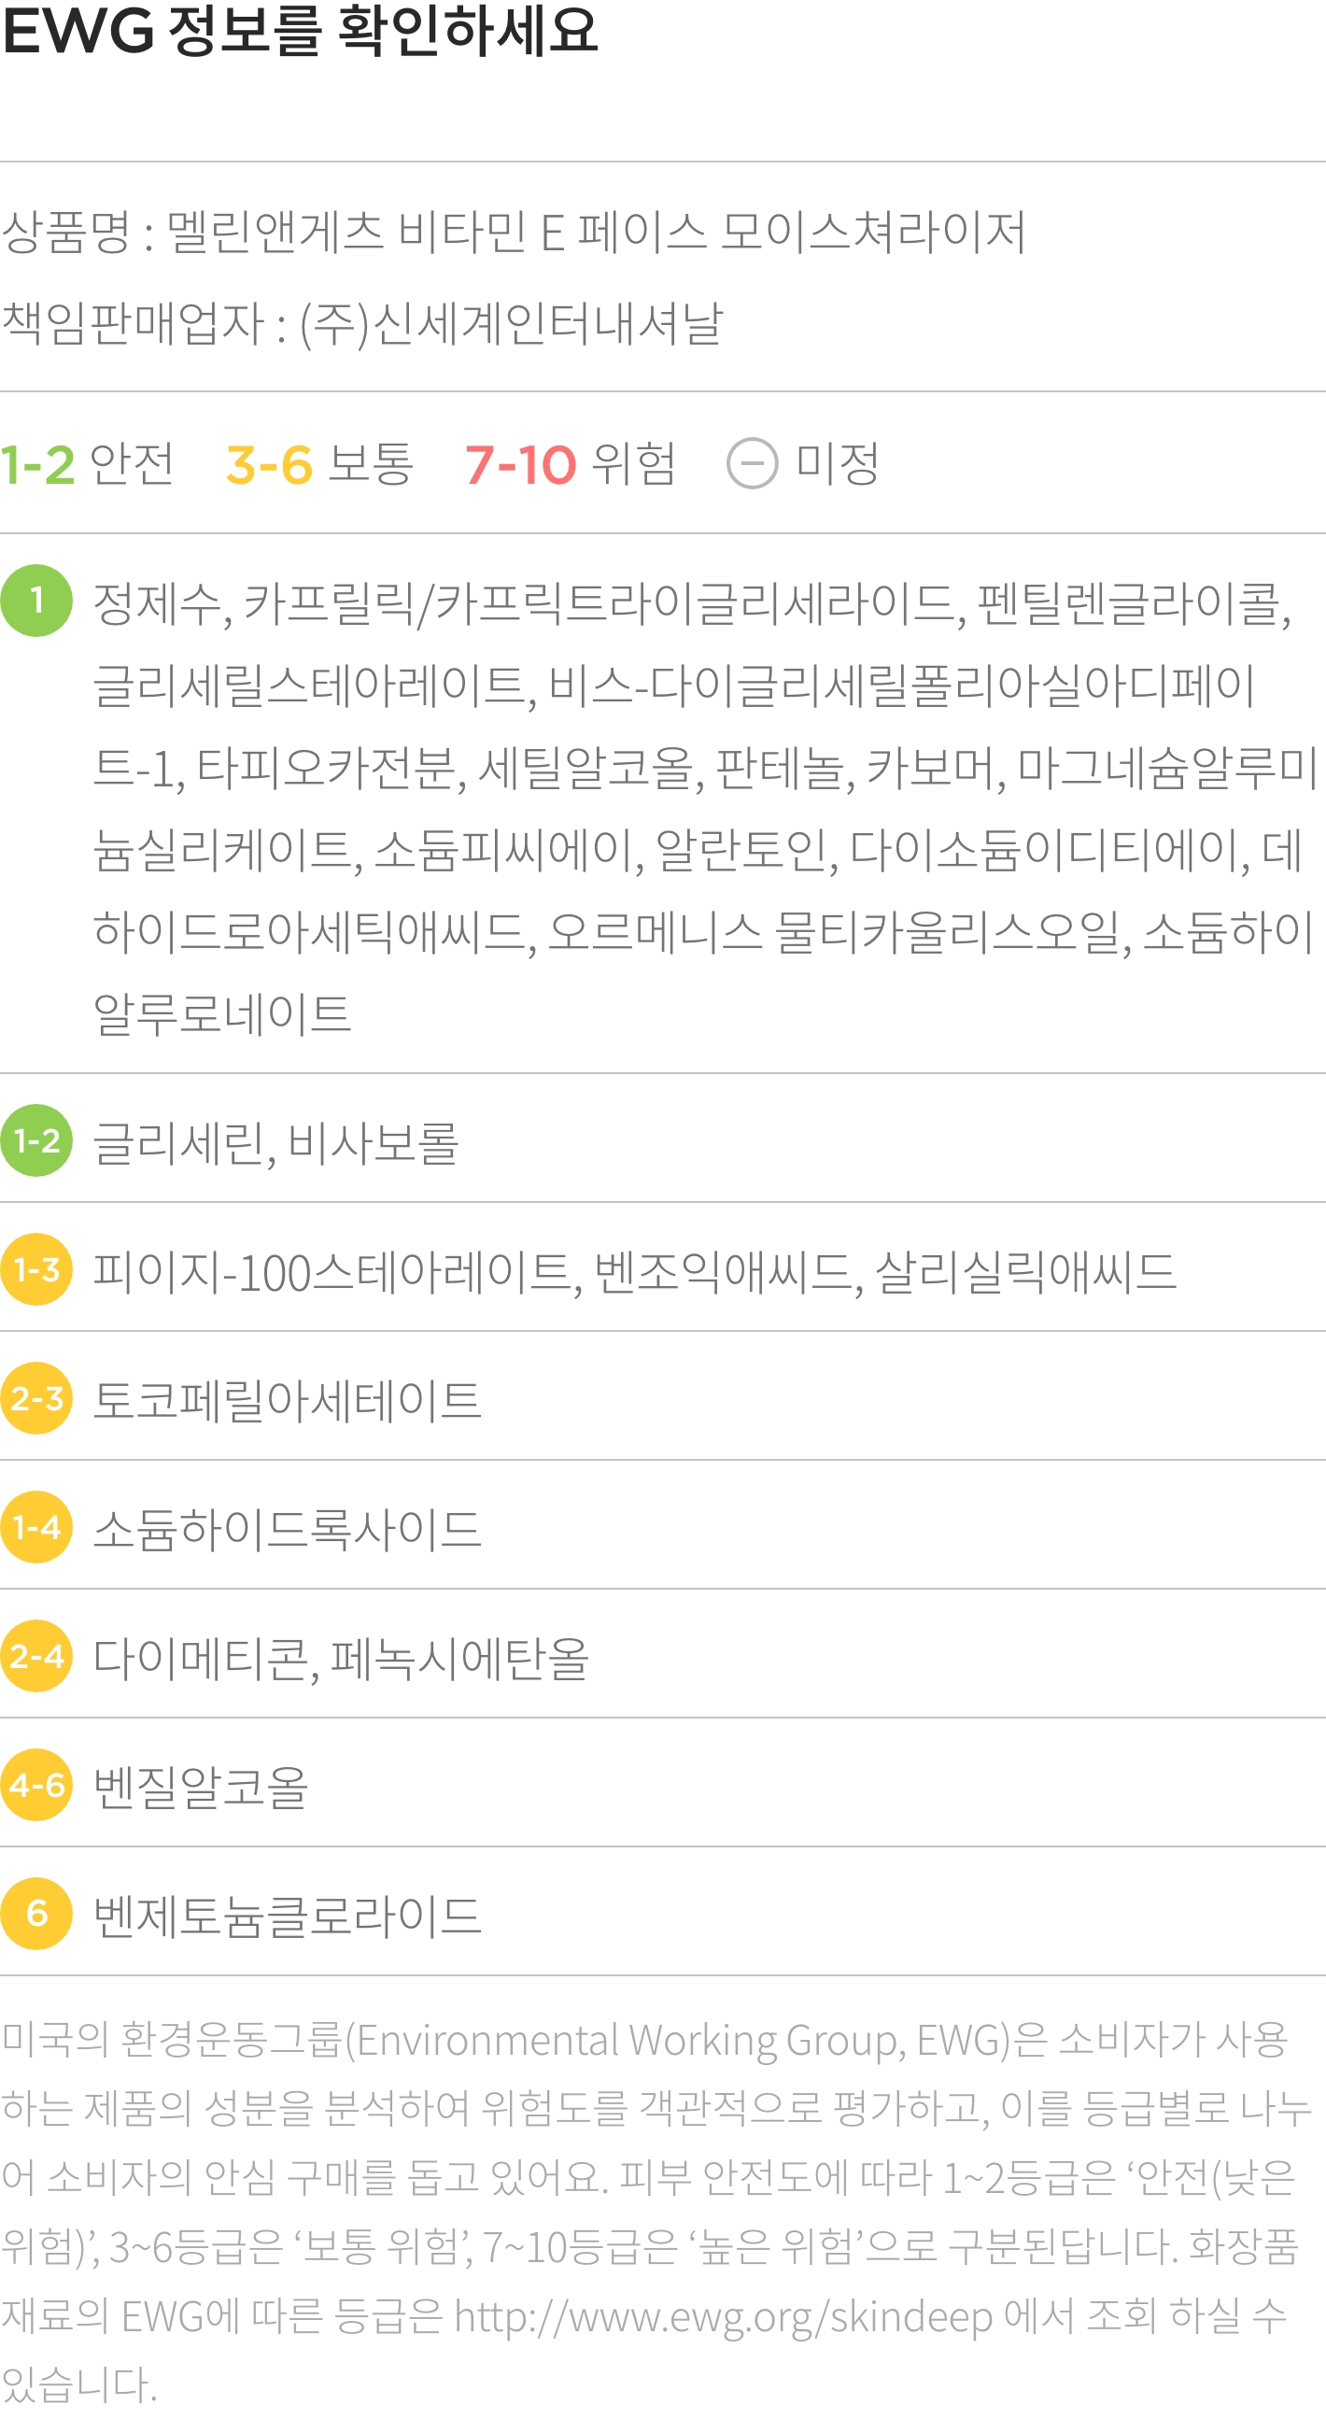This screenshot has width=1326, height=2419.
Task: Click the green 1-2 안전 legend label
Action: [88, 464]
